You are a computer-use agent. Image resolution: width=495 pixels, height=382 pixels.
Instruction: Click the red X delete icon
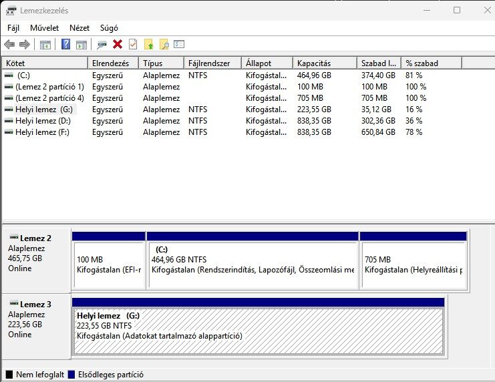pos(118,45)
